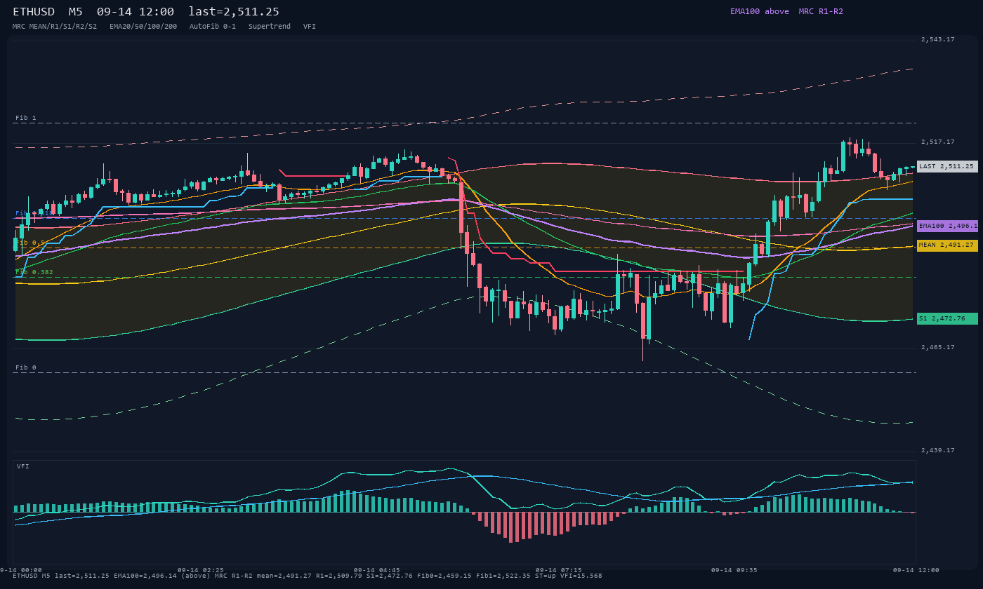Screen dimensions: 983x589
Task: Click the green S1 2,472.76 price tag
Action: click(x=947, y=318)
